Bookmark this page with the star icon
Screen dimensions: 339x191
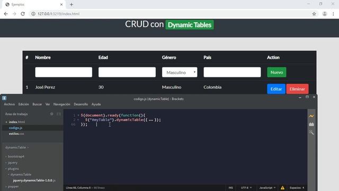tap(314, 14)
